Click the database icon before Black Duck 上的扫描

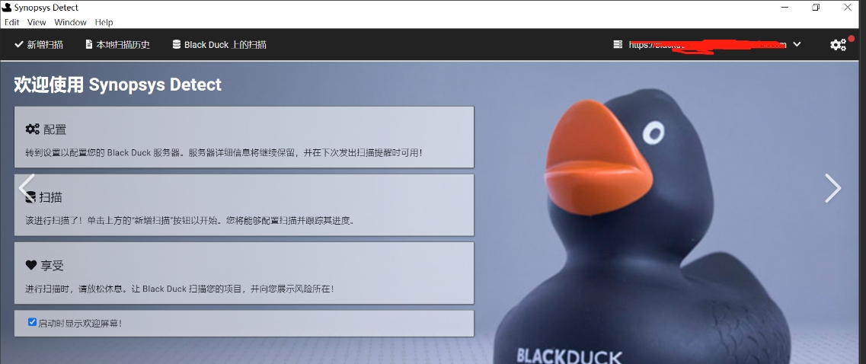coord(177,44)
